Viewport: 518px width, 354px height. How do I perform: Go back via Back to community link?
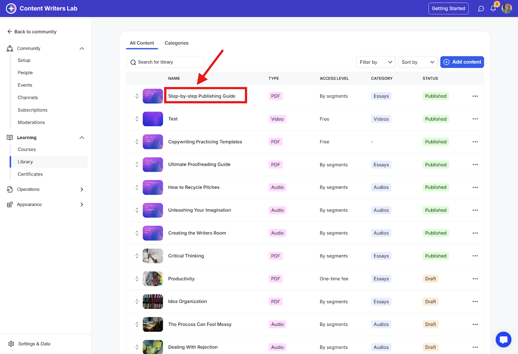[32, 32]
